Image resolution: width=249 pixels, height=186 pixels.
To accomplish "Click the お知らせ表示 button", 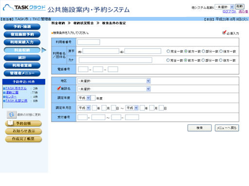I will pos(23,131).
